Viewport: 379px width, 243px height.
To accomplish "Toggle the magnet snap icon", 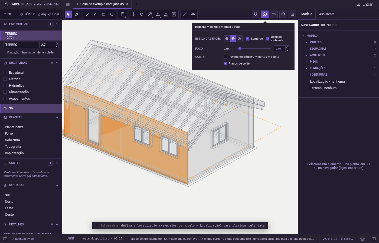I will click(256, 14).
